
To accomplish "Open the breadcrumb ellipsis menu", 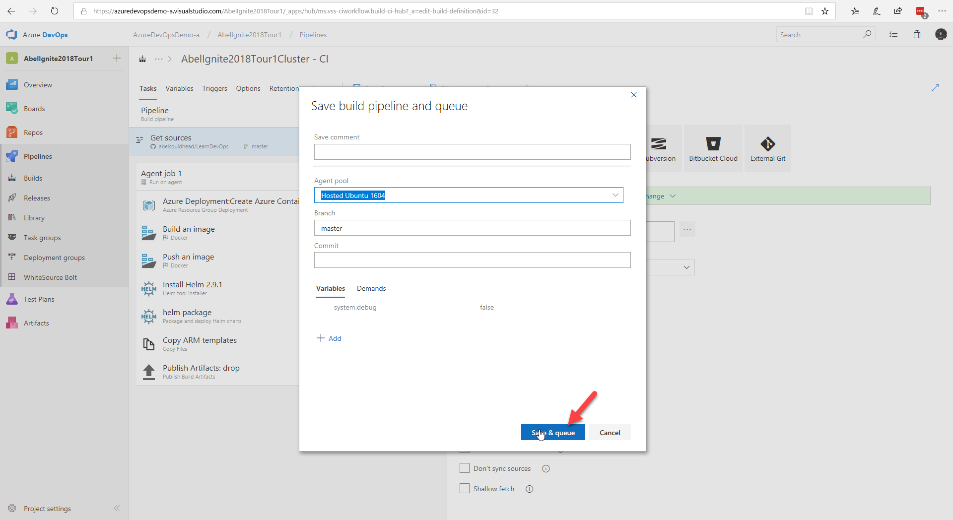I will 158,59.
